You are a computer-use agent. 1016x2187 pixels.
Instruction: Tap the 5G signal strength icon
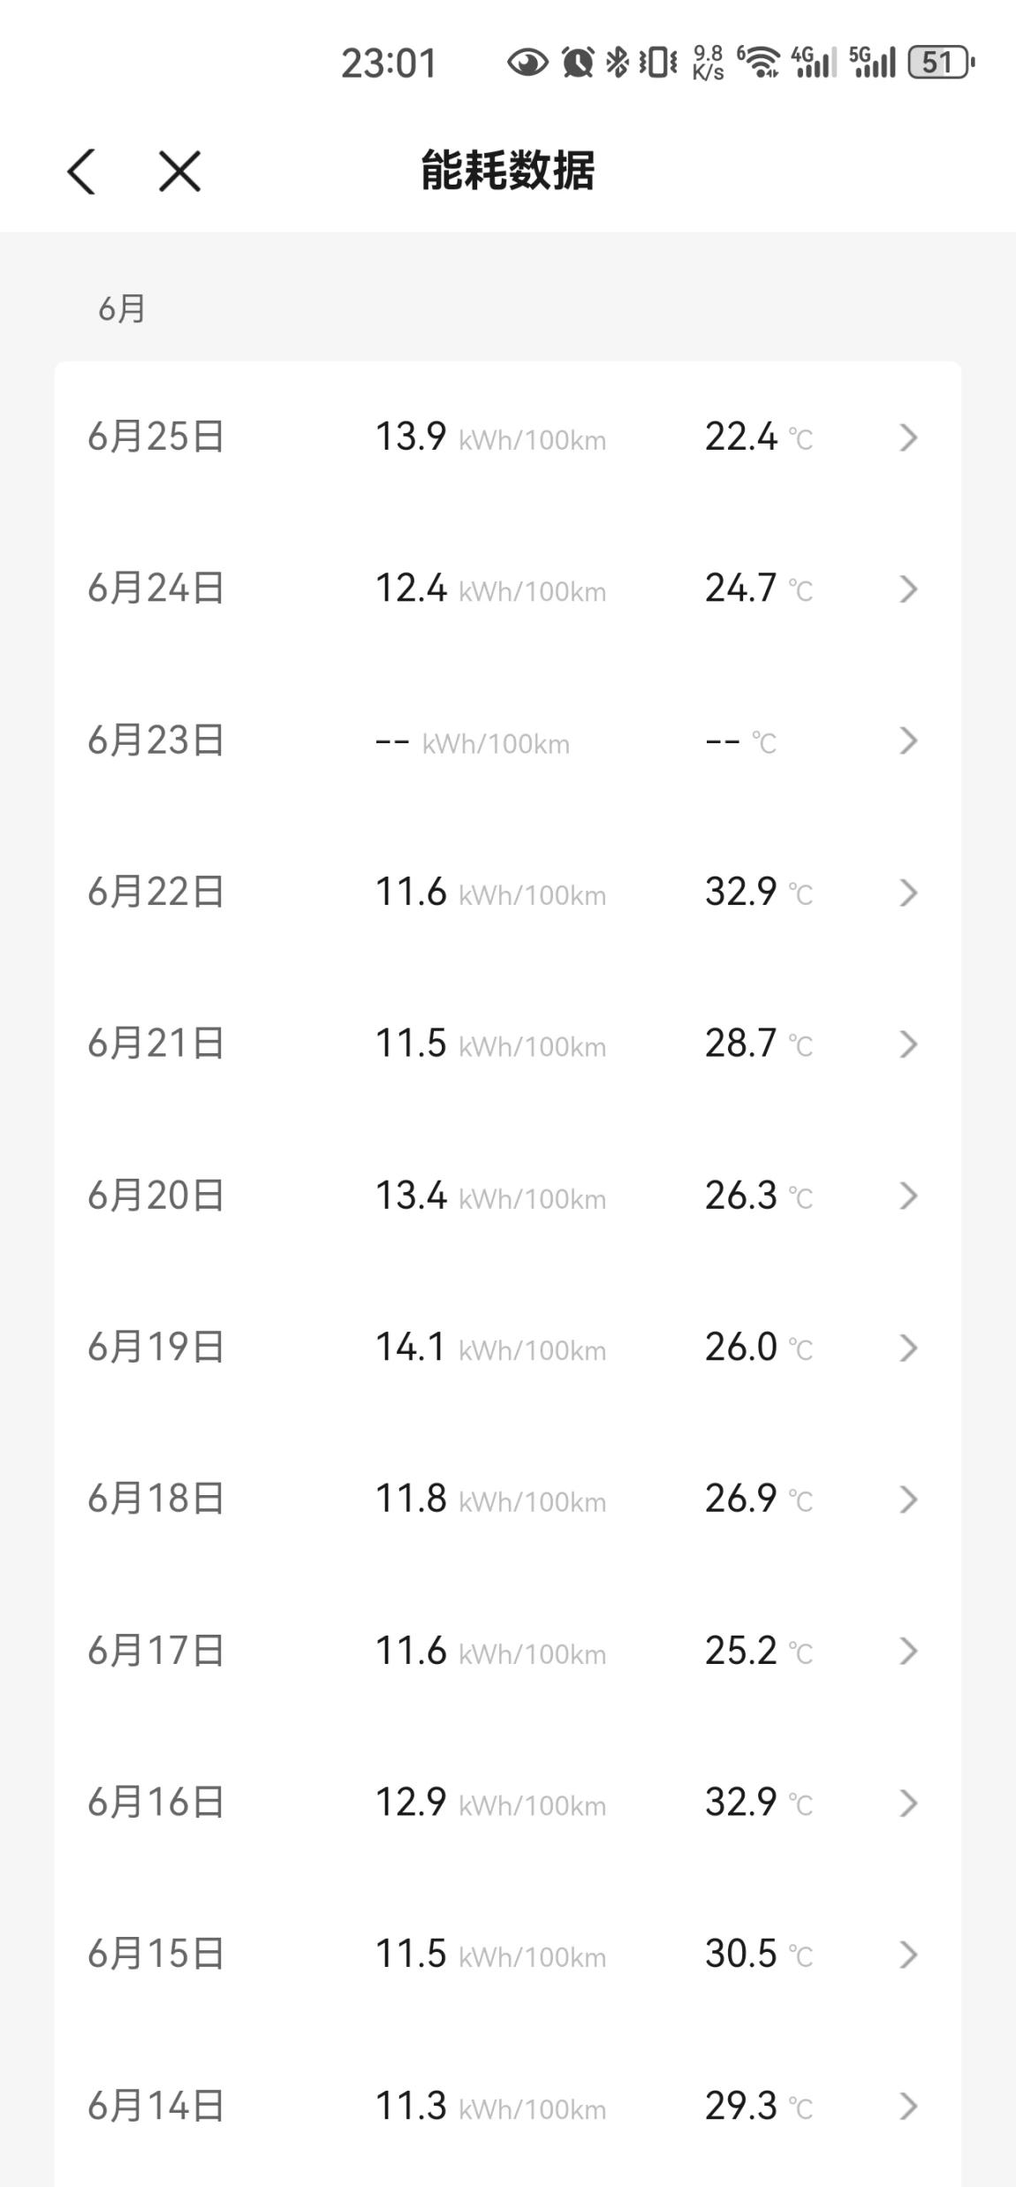pyautogui.click(x=872, y=63)
